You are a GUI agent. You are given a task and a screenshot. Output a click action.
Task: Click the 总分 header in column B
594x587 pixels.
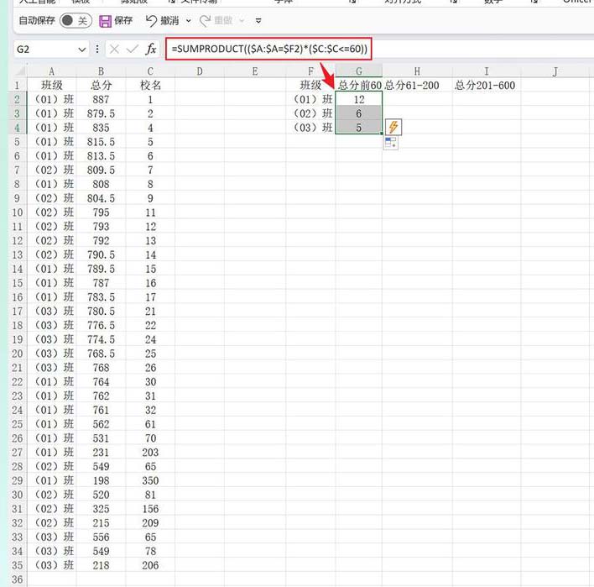tap(101, 86)
